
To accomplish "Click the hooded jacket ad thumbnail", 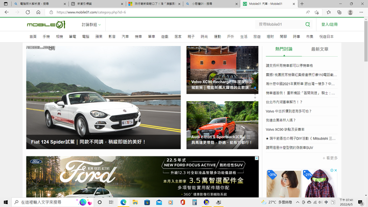I will 319,183.
